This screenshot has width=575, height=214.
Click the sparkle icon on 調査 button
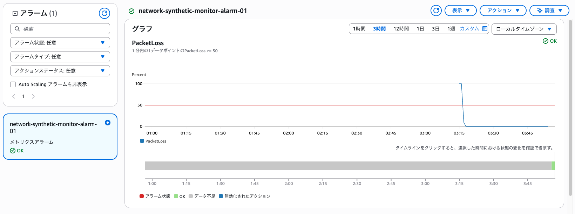pyautogui.click(x=540, y=11)
